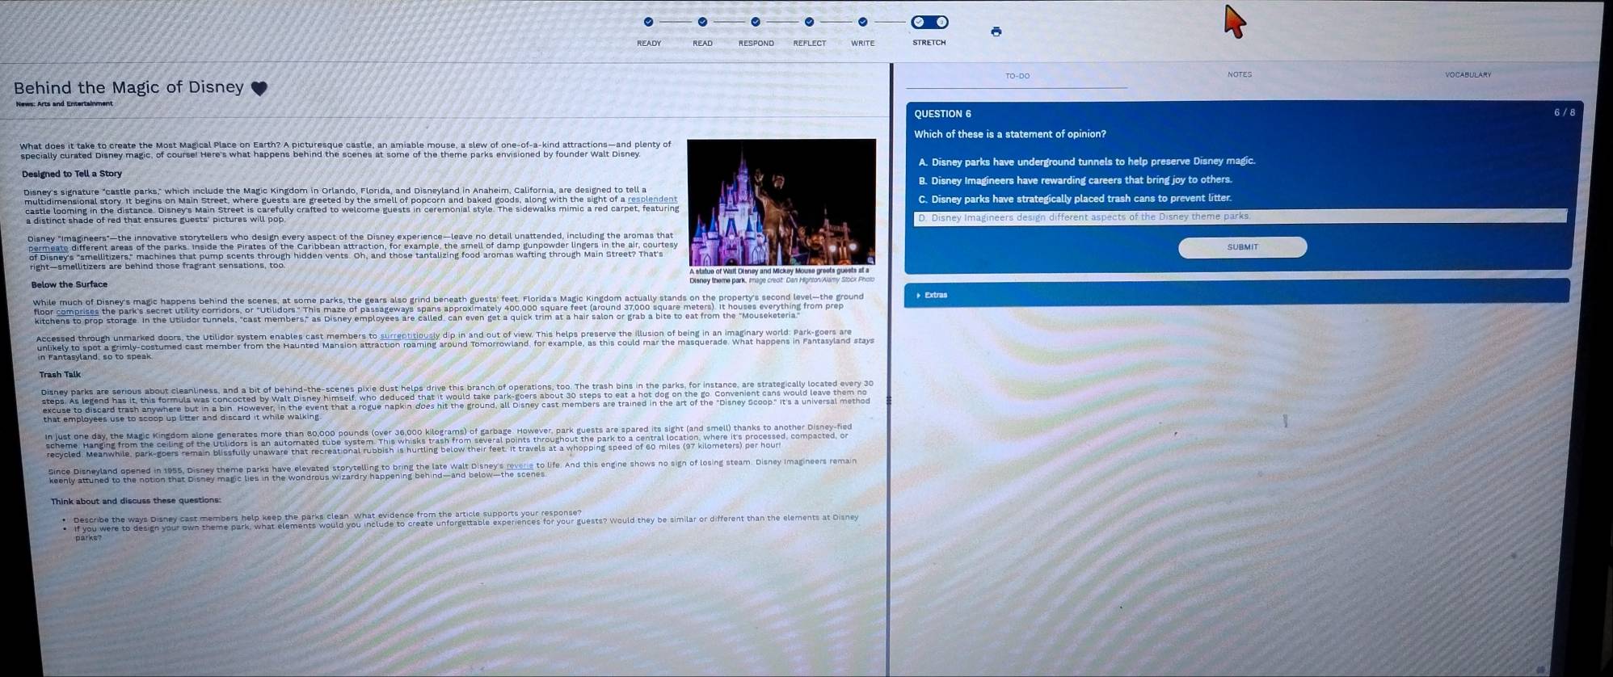The height and width of the screenshot is (677, 1613).
Task: Select answer A about underground tunnels
Action: 1086,162
